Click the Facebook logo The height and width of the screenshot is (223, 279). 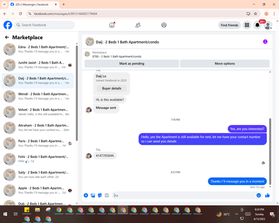(x=8, y=25)
